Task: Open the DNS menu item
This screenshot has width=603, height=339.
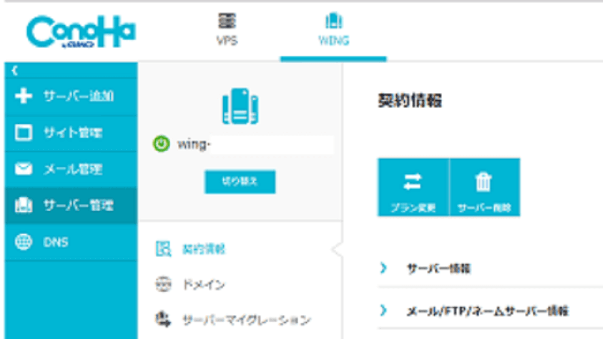Action: coord(71,242)
